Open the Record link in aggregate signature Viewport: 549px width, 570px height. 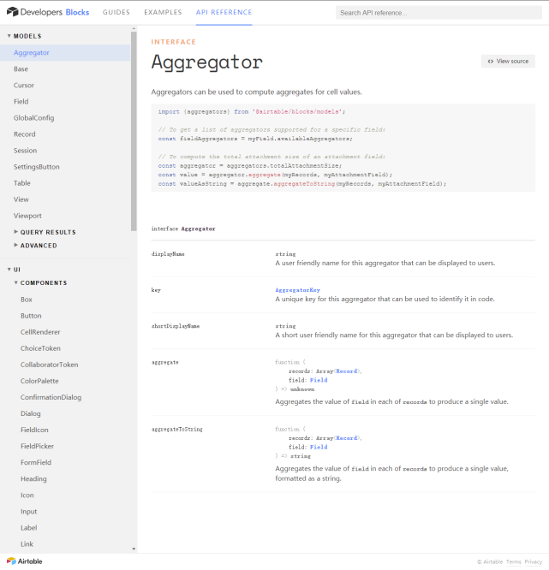pos(346,371)
